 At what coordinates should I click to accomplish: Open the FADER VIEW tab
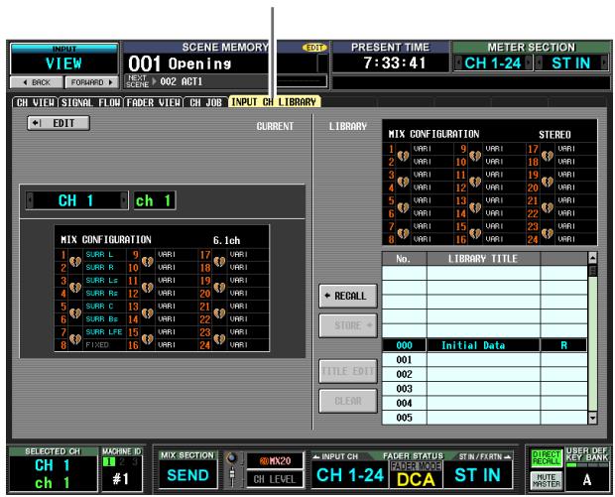coord(154,102)
